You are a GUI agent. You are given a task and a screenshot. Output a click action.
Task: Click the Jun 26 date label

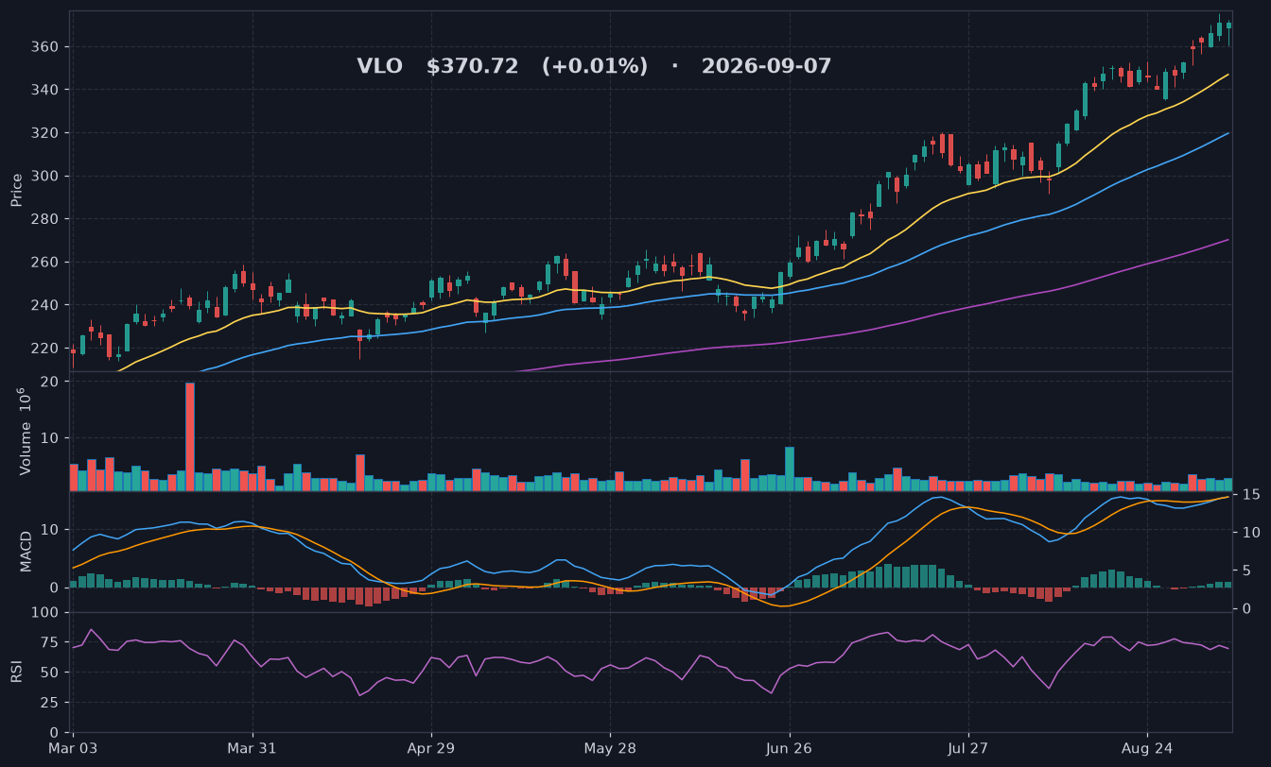point(790,748)
